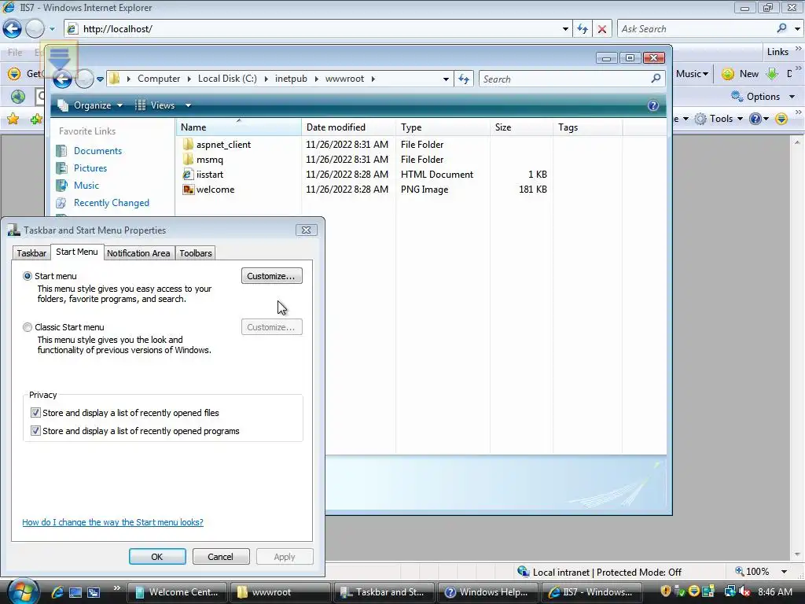This screenshot has width=805, height=604.
Task: Click the Tools gear icon in Internet Explorer
Action: click(700, 120)
